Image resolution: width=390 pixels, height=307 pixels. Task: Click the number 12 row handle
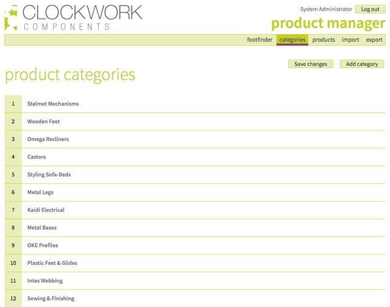[13, 298]
